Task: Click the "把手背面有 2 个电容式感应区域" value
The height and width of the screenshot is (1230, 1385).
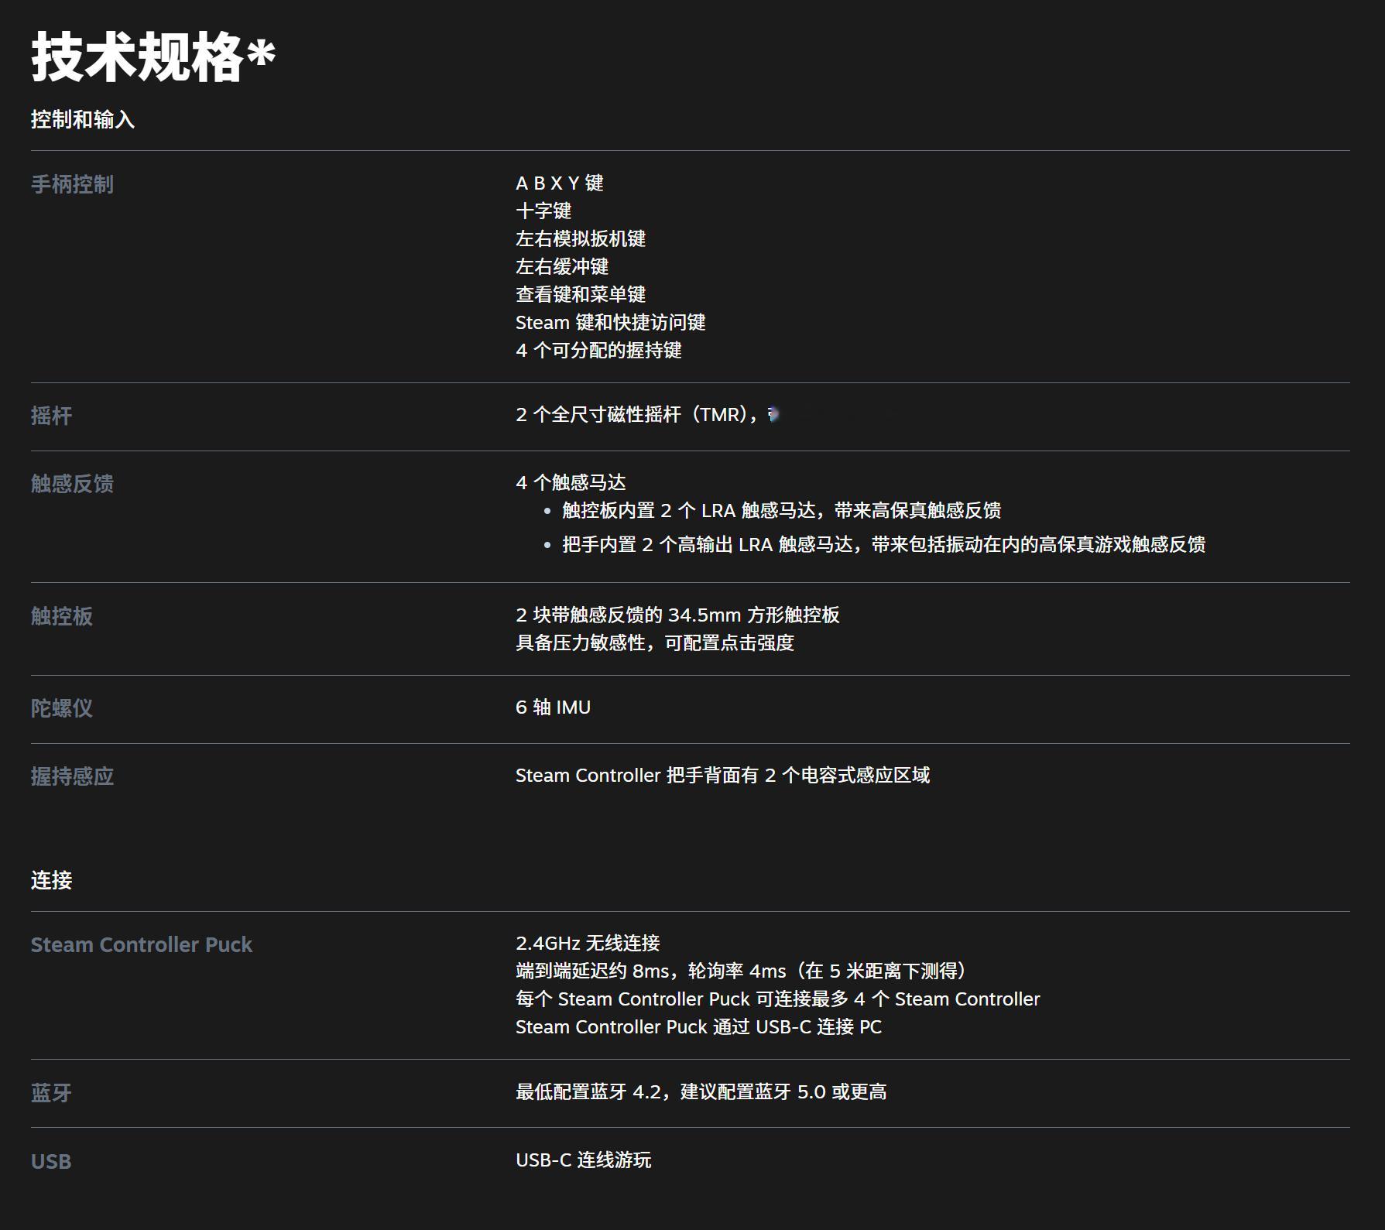Action: pyautogui.click(x=723, y=776)
